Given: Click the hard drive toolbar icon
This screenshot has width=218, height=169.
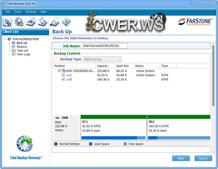Looking at the screenshot, I should click(x=66, y=22).
